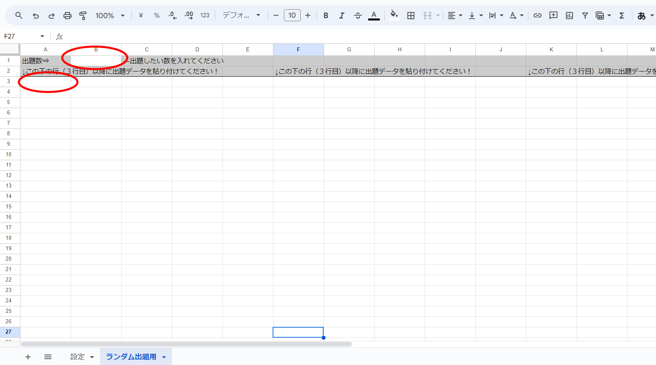The height and width of the screenshot is (365, 656).
Task: Undo the last action
Action: [36, 15]
